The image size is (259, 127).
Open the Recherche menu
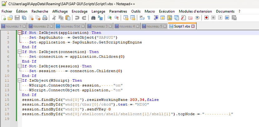(x=40, y=11)
